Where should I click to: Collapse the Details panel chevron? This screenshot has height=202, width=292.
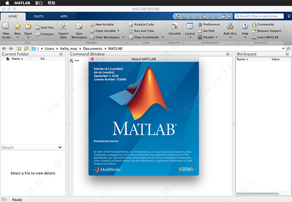[60, 147]
